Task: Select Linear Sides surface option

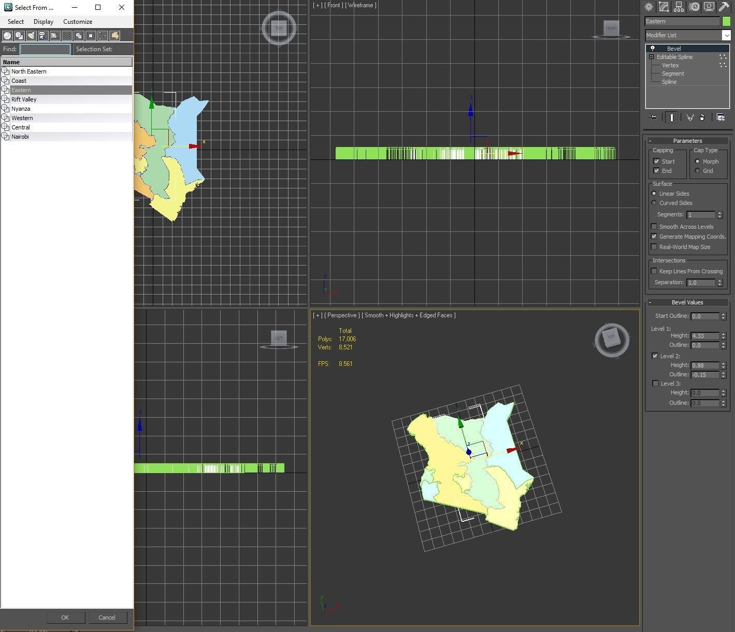Action: (654, 194)
